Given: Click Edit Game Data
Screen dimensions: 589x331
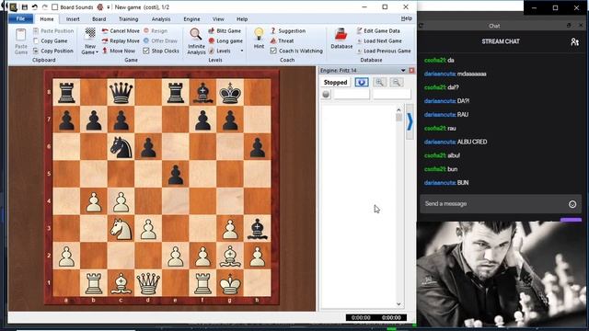Looking at the screenshot, I should pos(378,30).
